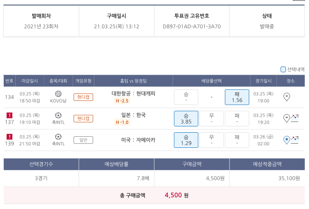
Task: Click the red alert icon for match 137
Action: pos(9,115)
